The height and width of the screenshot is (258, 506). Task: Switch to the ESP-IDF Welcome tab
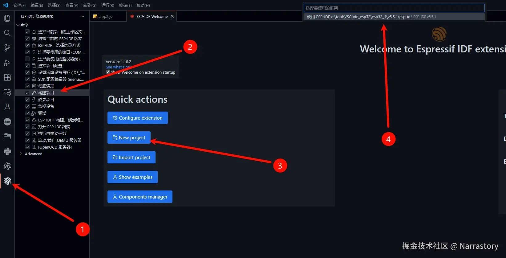tap(152, 17)
